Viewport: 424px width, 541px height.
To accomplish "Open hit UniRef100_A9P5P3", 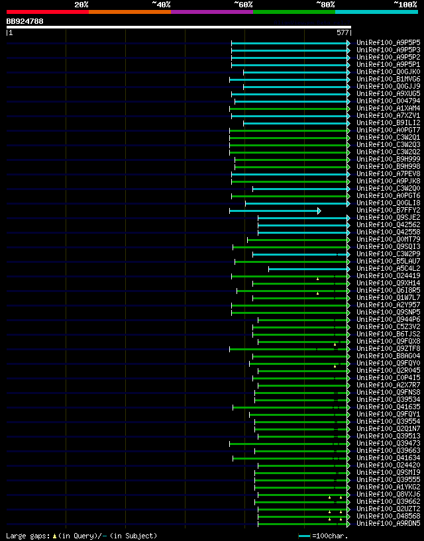I will click(x=388, y=50).
